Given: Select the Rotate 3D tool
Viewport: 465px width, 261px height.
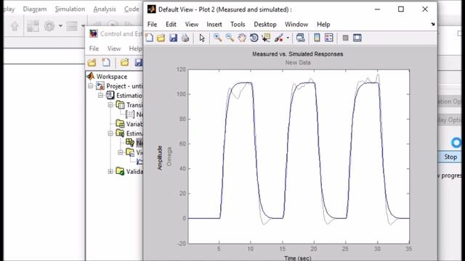Looking at the screenshot, I should [254, 38].
